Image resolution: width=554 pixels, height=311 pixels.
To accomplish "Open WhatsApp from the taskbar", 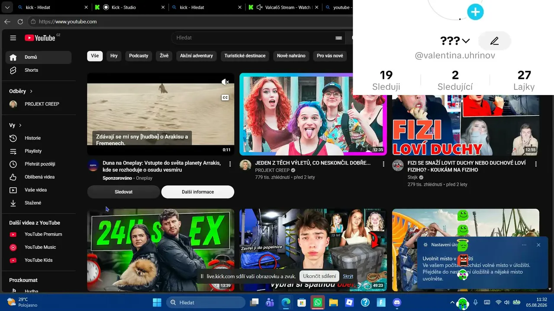I will click(317, 302).
